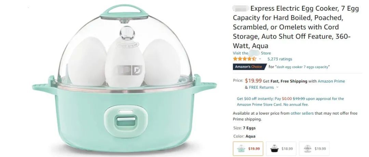This screenshot has height=157, width=369.
Task: Click the black egg cooker thumbnail icon
Action: pyautogui.click(x=274, y=148)
